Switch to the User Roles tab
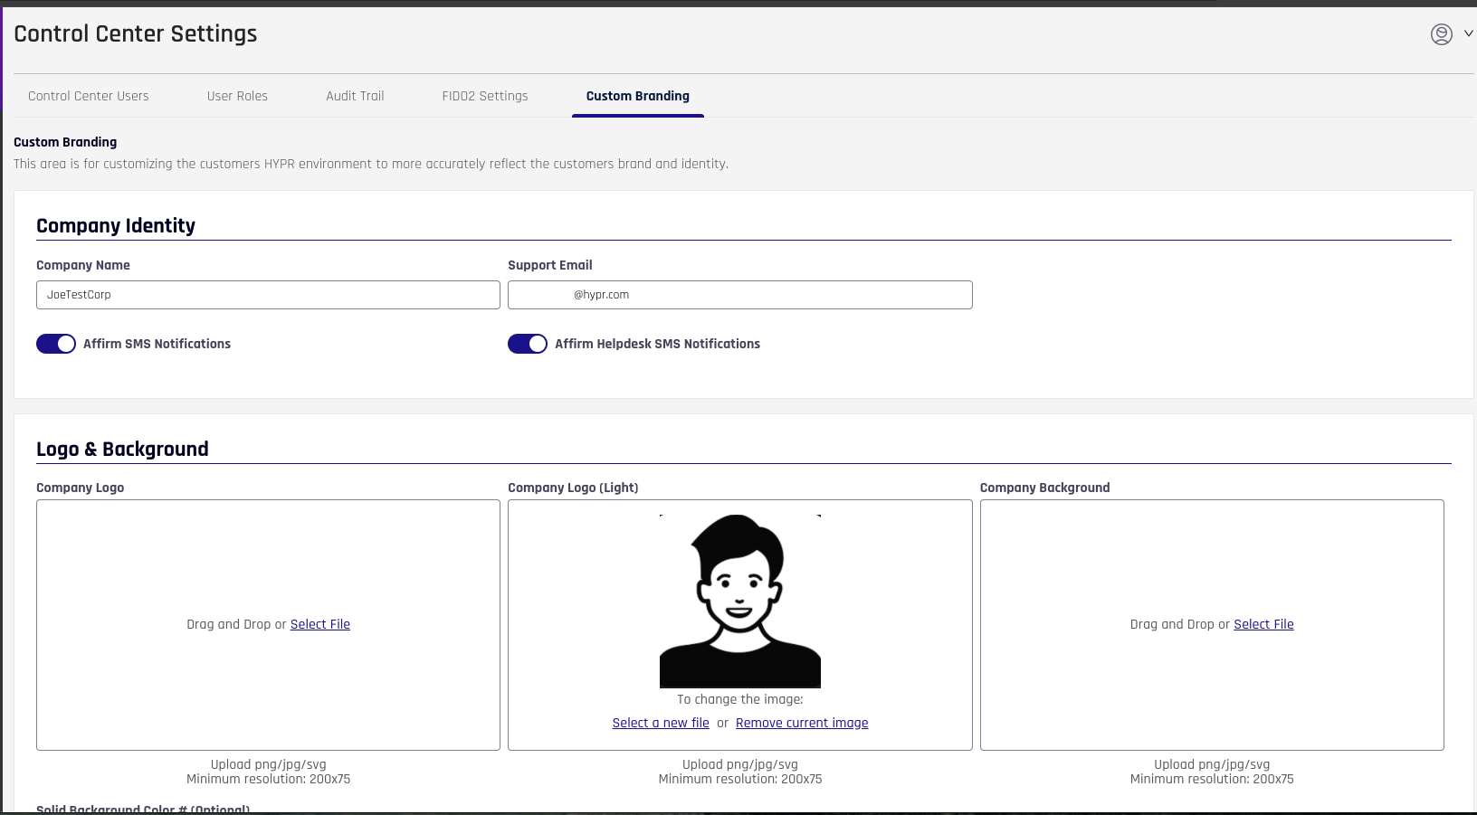The width and height of the screenshot is (1477, 815). (237, 96)
